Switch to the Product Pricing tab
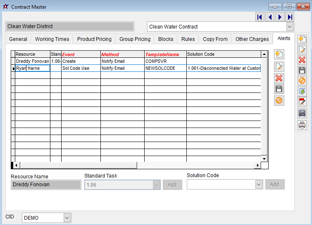 click(x=94, y=39)
